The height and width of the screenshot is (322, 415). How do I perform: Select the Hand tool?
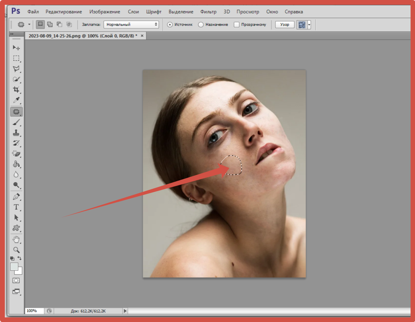tap(16, 240)
